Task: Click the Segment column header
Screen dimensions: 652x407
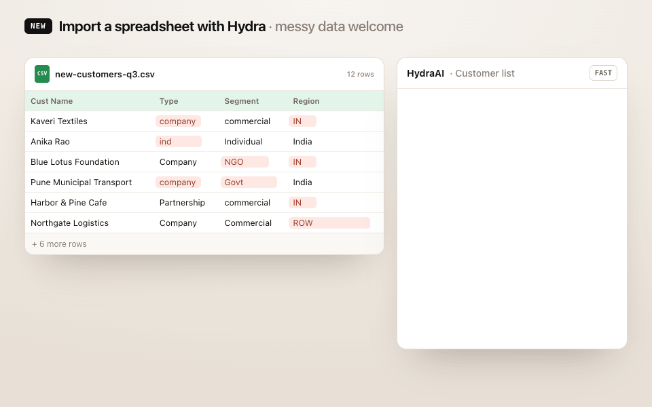Action: tap(242, 101)
